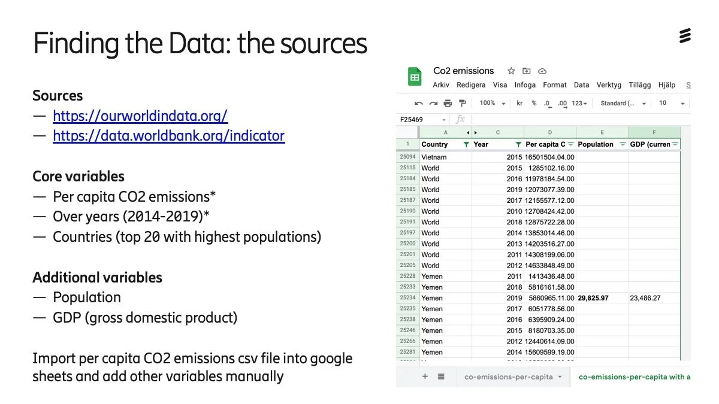This screenshot has height=404, width=719.
Task: Toggle the Year column filter icon
Action: click(x=519, y=144)
